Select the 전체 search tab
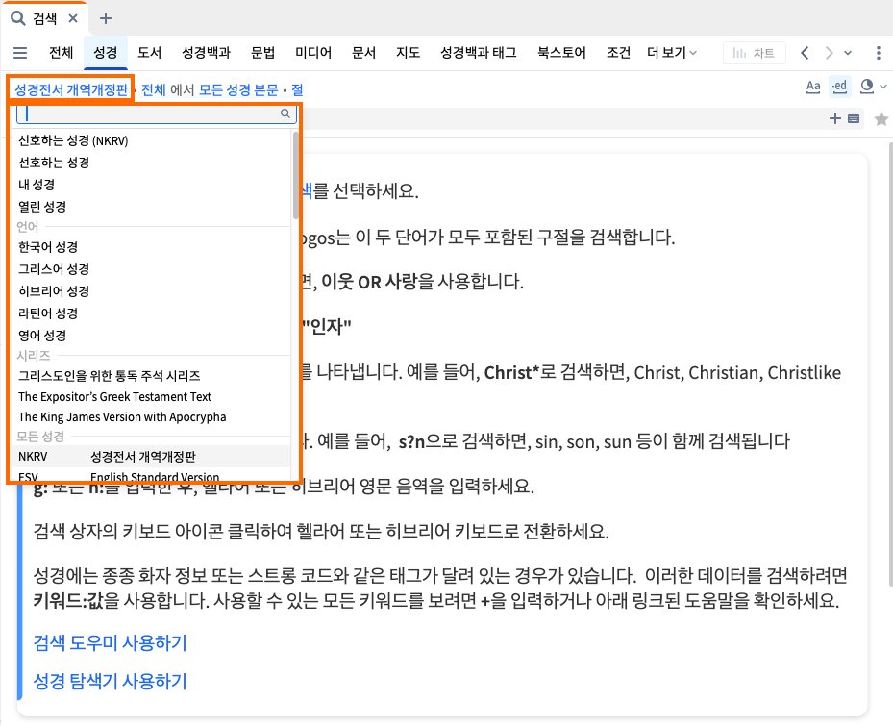The width and height of the screenshot is (893, 726). (62, 53)
